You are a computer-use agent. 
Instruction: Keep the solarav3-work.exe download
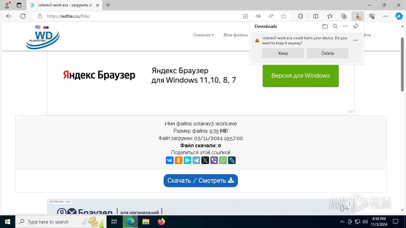283,53
